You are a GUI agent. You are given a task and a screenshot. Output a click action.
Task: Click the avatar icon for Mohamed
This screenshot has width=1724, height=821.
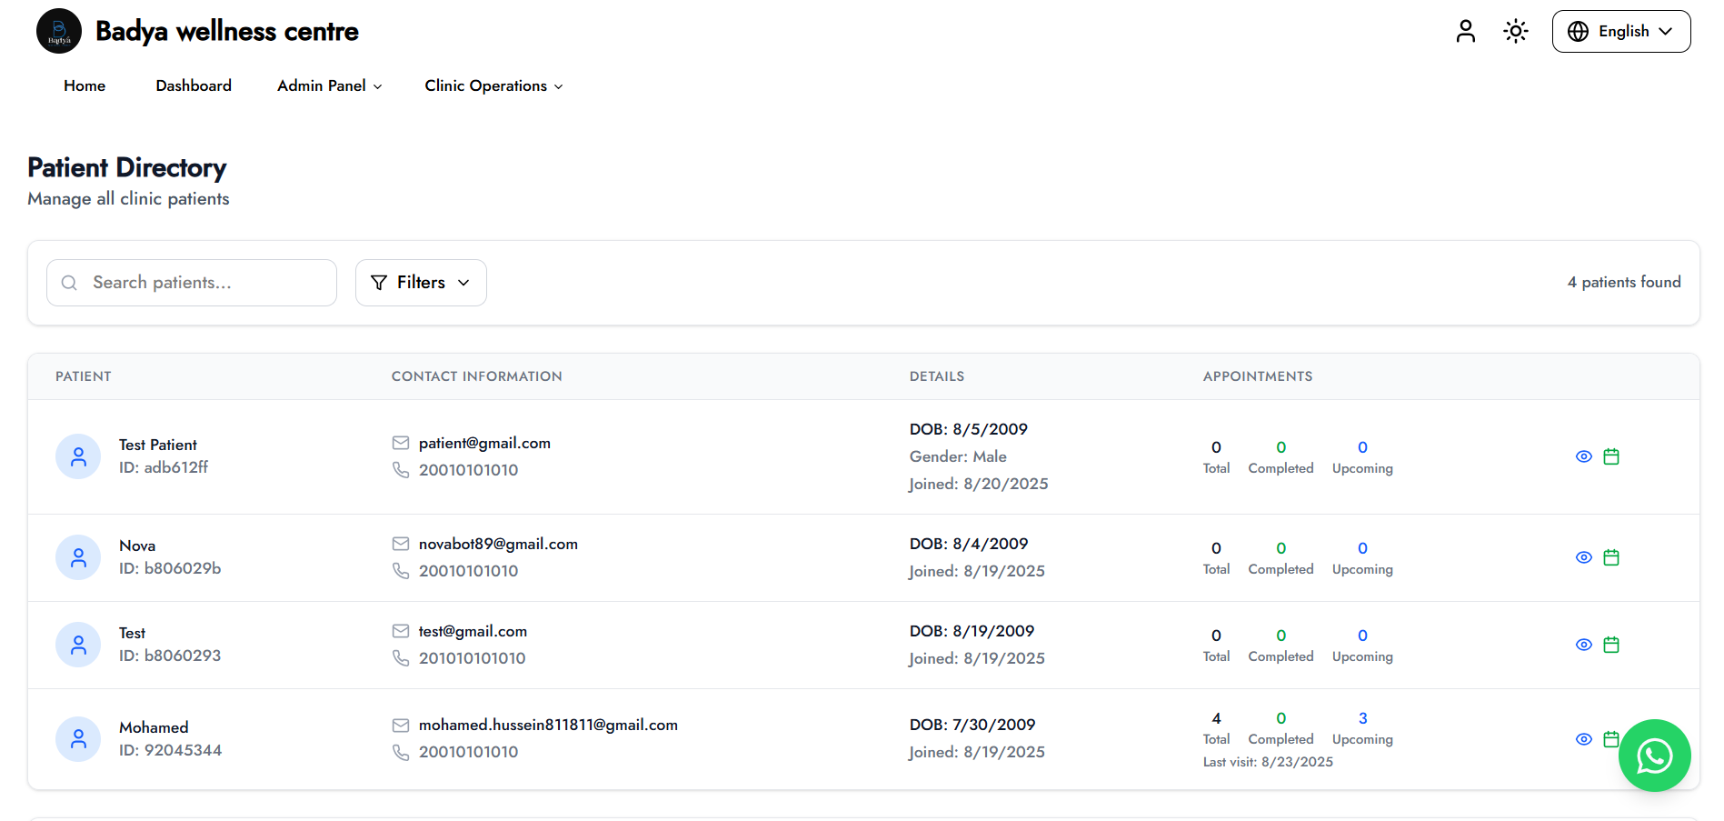click(78, 739)
